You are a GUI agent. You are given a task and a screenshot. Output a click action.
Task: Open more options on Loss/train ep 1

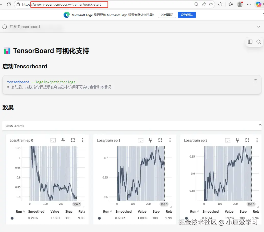pyautogui.click(x=170, y=140)
